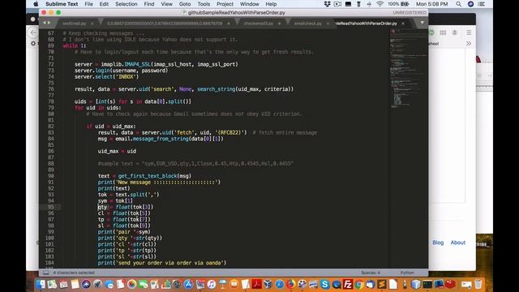
Task: Open the Notification Center icon
Action: point(482,4)
